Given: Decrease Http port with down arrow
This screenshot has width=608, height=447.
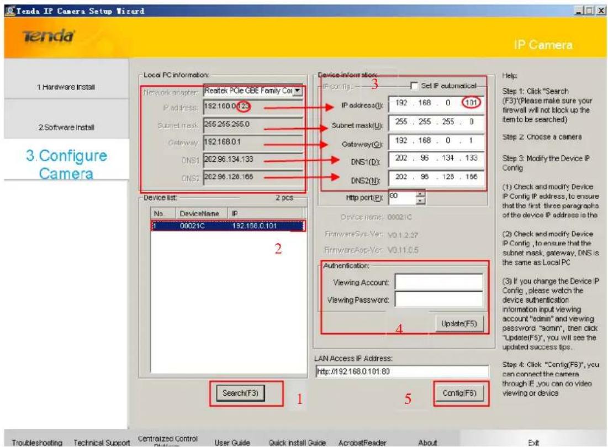Looking at the screenshot, I should (421, 201).
